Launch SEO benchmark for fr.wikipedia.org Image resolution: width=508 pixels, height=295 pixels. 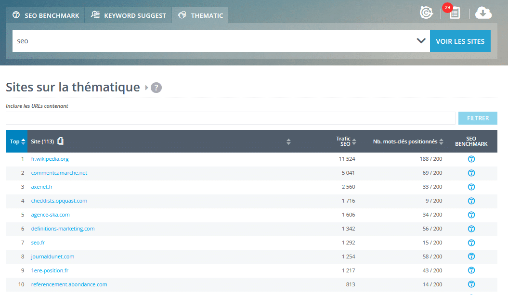point(471,159)
